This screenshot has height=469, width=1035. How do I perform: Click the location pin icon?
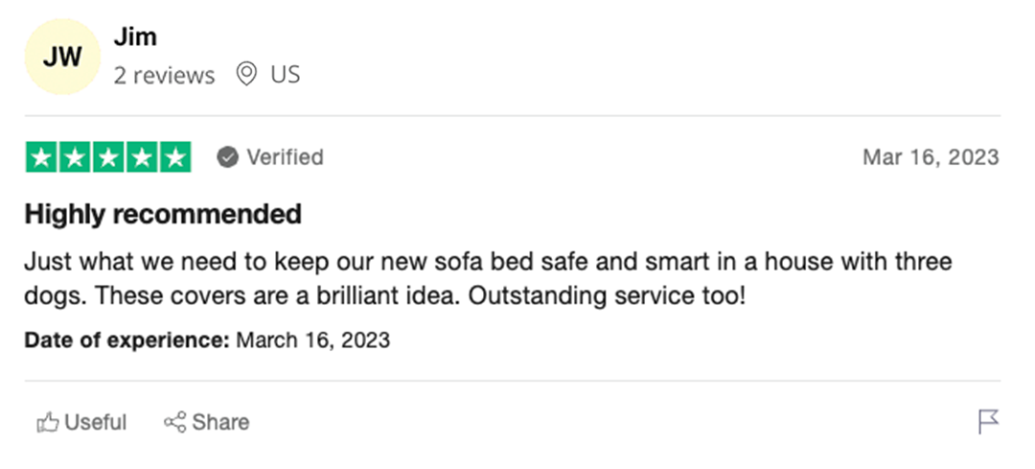pyautogui.click(x=246, y=74)
